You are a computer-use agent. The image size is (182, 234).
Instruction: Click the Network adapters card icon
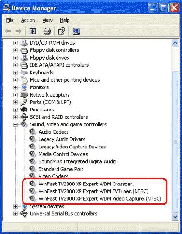click(24, 95)
